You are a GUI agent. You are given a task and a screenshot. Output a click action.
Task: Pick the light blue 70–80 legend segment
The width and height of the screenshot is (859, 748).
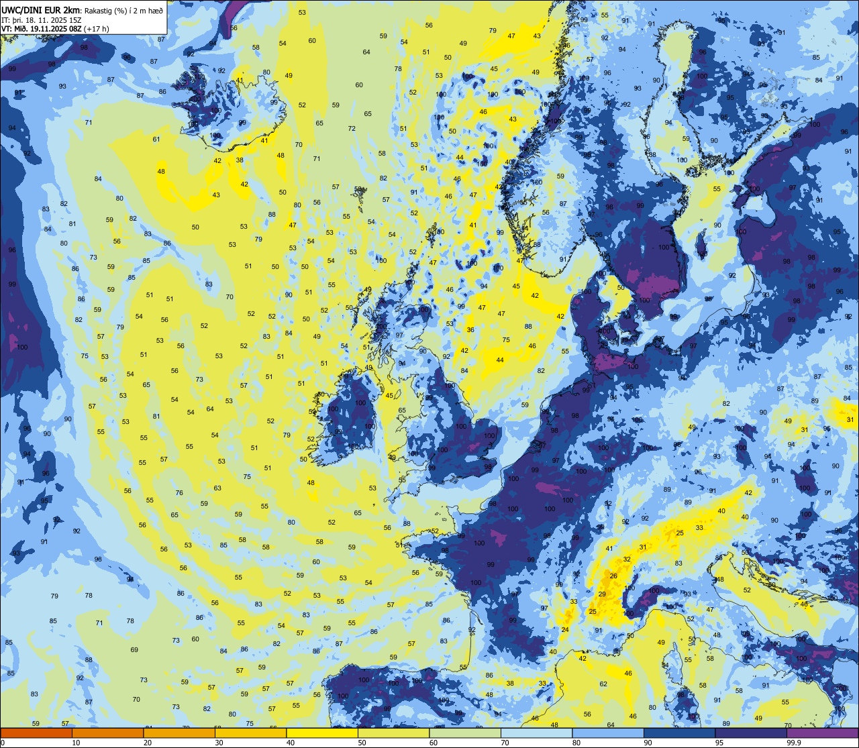pyautogui.click(x=536, y=733)
